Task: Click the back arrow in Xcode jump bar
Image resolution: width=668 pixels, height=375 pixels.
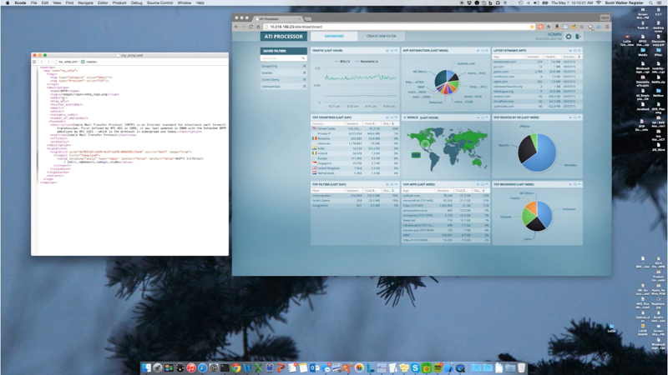Action: [42, 62]
